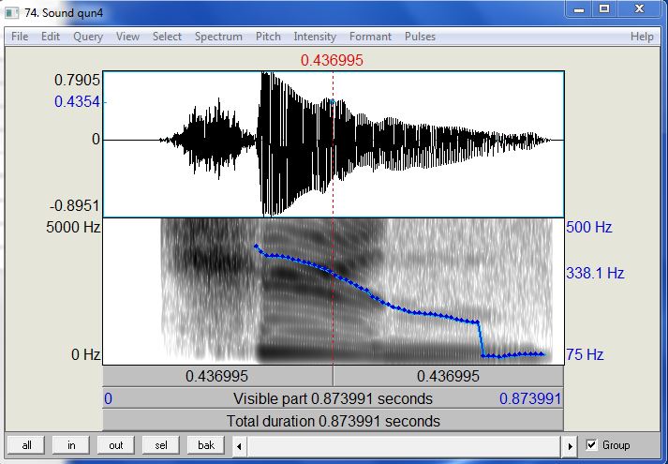Image resolution: width=668 pixels, height=464 pixels.
Task: Open the Formant menu
Action: pos(370,37)
